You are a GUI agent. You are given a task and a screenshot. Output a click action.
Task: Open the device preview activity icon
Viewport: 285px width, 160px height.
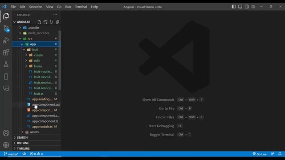[x=6, y=76]
